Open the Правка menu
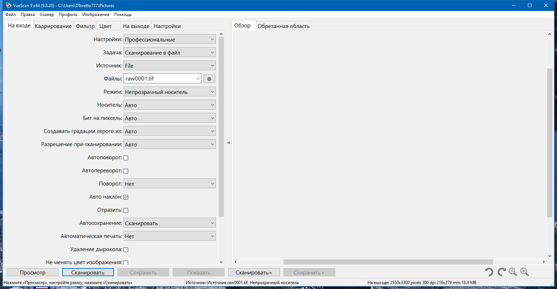Viewport: 557px width, 289px height. 28,15
